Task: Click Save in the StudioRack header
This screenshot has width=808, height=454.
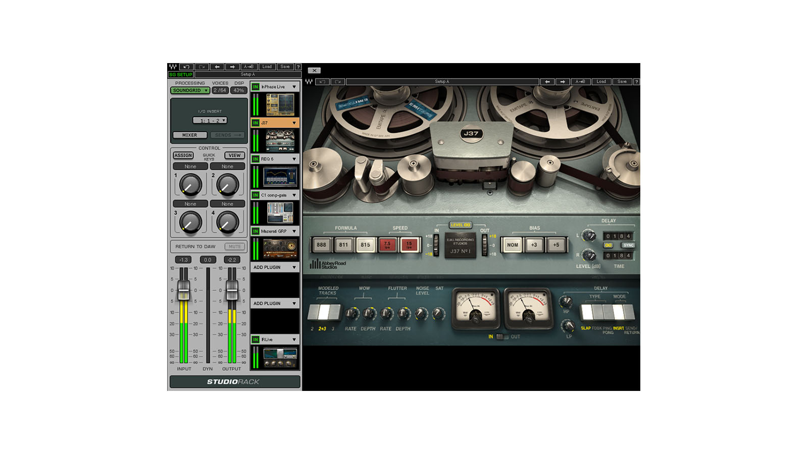Action: [x=285, y=67]
